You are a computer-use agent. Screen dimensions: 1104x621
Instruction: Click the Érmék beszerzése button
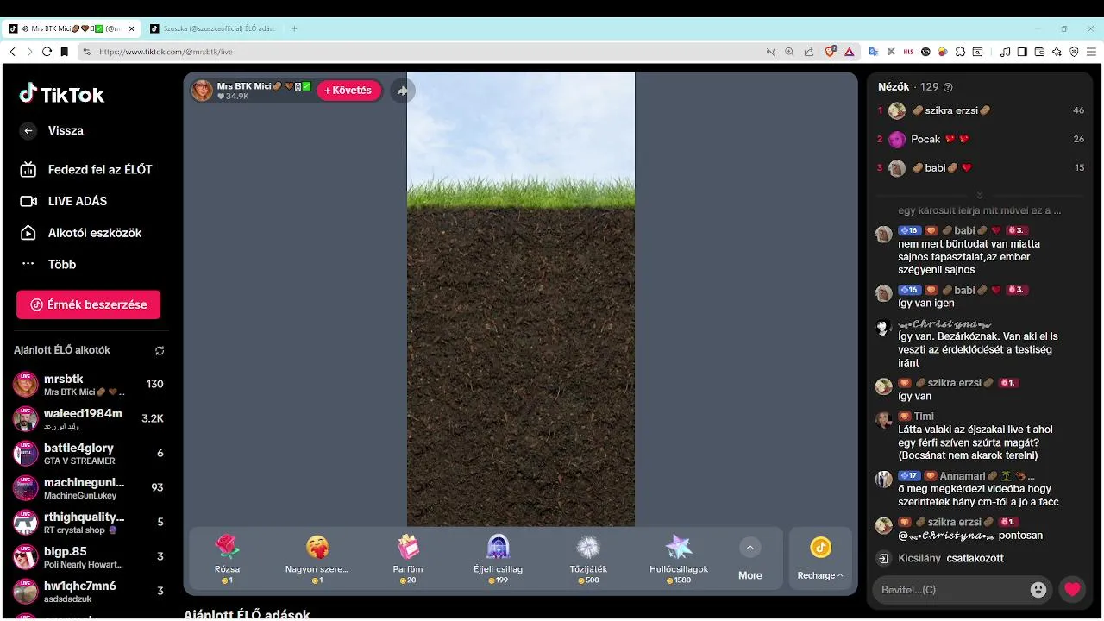click(x=88, y=304)
